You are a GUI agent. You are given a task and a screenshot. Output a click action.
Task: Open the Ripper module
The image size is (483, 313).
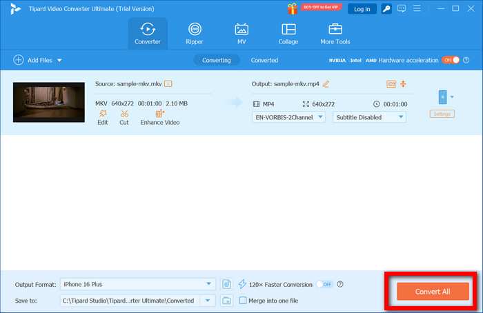pyautogui.click(x=195, y=34)
